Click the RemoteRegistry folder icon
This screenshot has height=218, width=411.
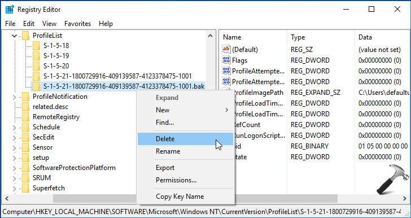point(26,117)
